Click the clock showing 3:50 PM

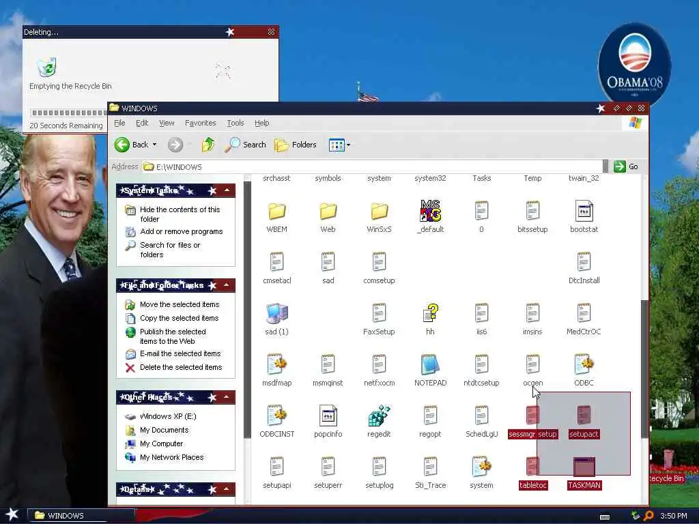[673, 516]
